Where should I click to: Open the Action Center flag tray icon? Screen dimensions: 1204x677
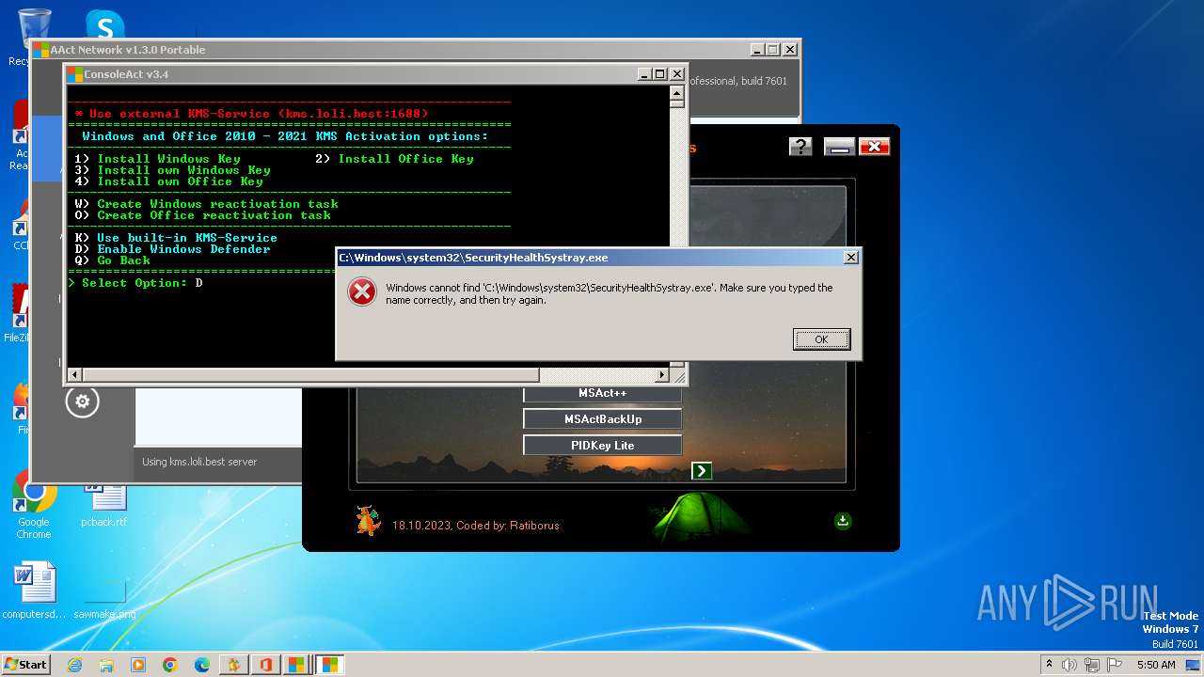(1115, 665)
